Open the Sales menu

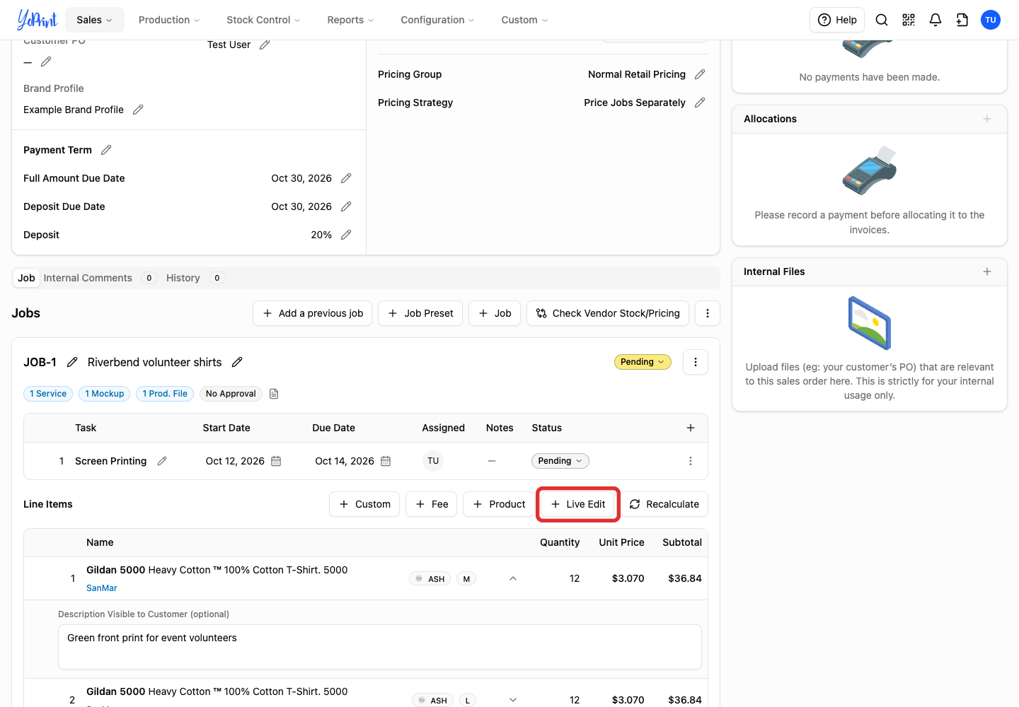[95, 20]
